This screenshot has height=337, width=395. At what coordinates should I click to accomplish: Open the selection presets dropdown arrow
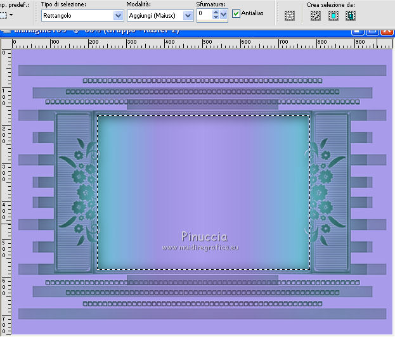pyautogui.click(x=11, y=15)
